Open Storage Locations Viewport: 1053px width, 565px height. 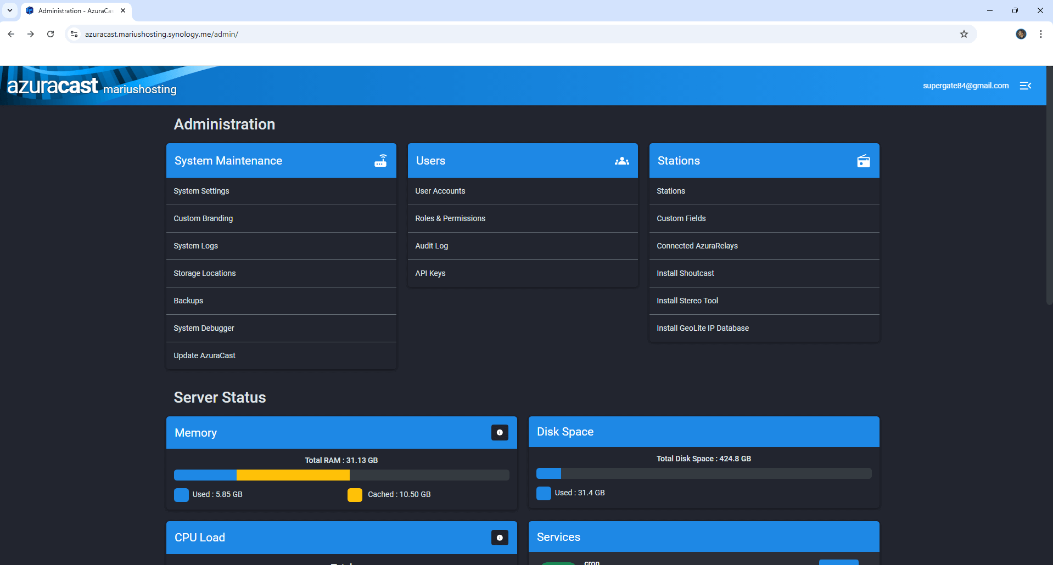(281, 273)
